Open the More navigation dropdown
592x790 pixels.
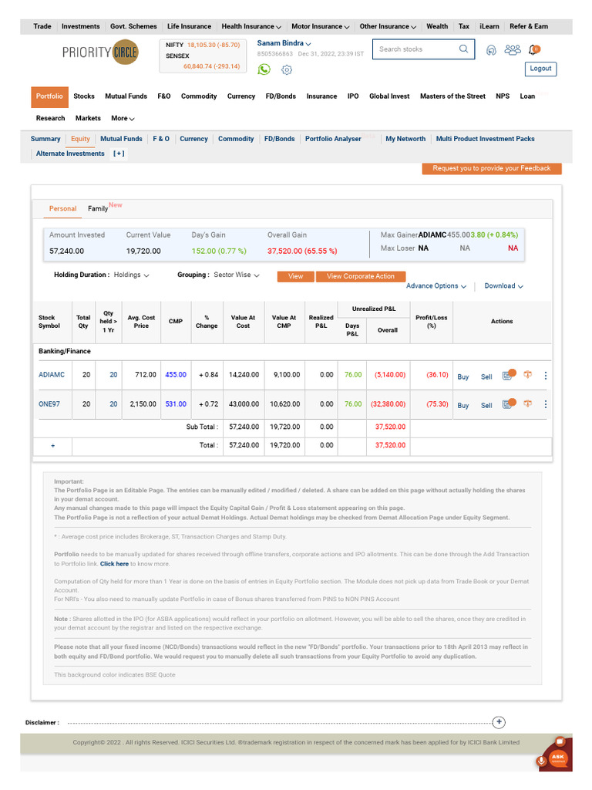[x=123, y=118]
